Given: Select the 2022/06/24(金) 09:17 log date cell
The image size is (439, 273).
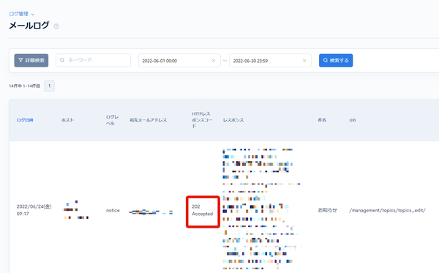Looking at the screenshot, I should point(34,210).
